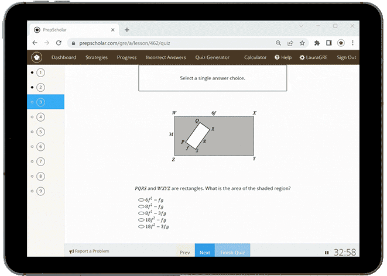The image size is (387, 276).
Task: Open the Incorrect Answers menu item
Action: (166, 57)
